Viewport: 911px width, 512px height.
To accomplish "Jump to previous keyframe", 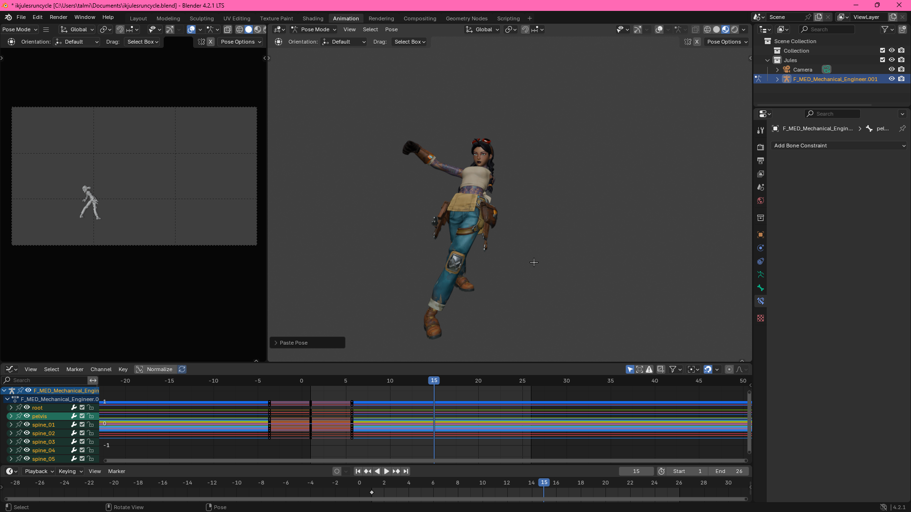I will tap(367, 471).
